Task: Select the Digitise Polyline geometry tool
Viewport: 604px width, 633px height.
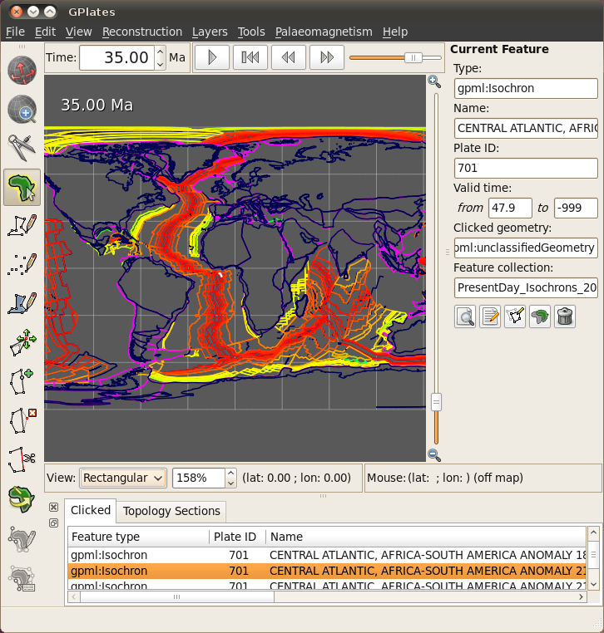Action: [x=22, y=226]
